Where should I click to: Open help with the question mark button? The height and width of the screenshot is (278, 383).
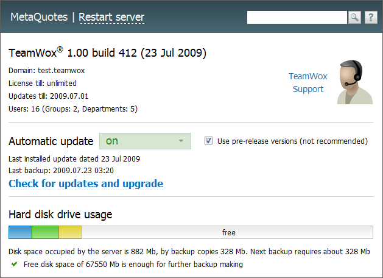point(371,17)
